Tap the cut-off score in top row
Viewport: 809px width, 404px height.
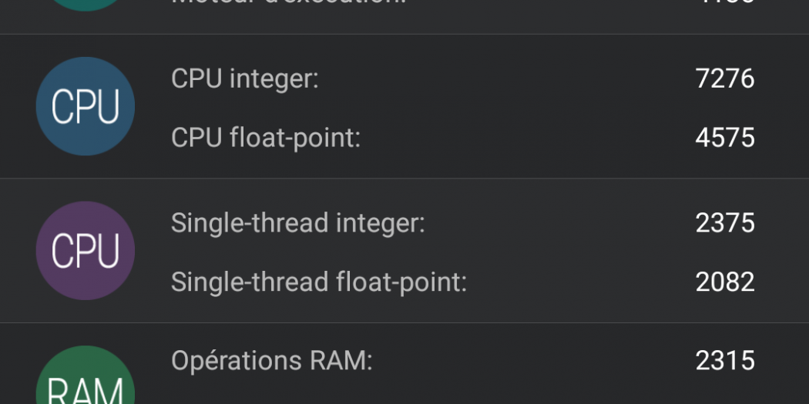click(724, 2)
